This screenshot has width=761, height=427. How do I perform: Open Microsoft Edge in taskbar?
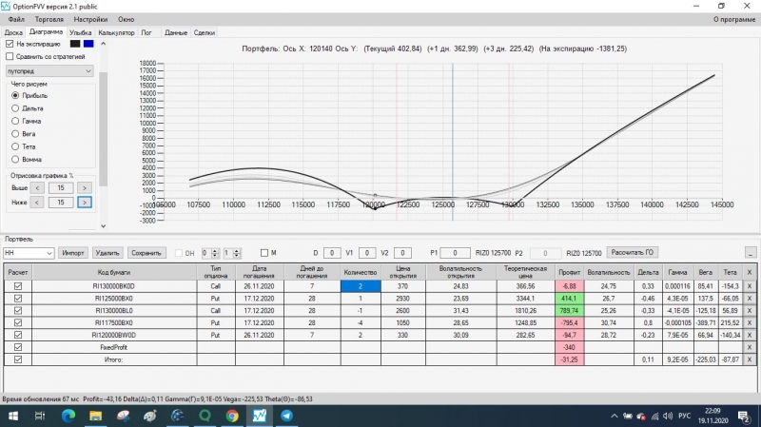(x=68, y=416)
